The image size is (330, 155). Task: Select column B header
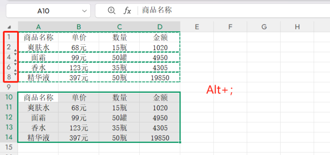(79, 27)
